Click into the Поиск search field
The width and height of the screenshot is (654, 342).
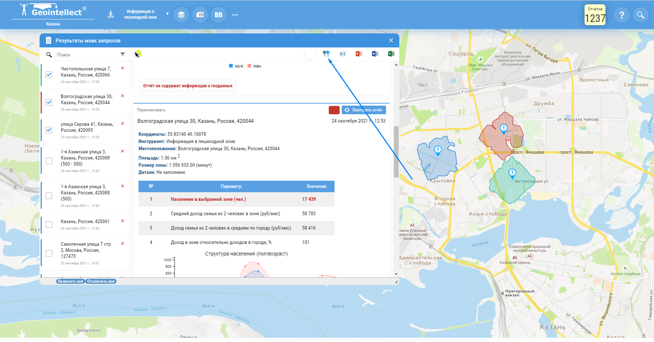86,55
